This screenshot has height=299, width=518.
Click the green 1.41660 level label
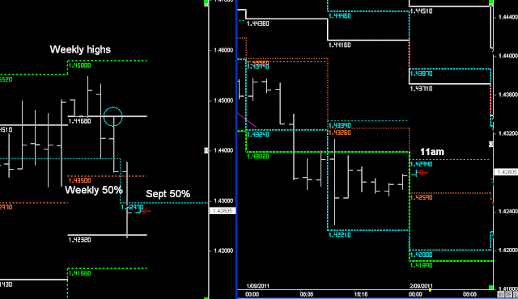pyautogui.click(x=79, y=273)
